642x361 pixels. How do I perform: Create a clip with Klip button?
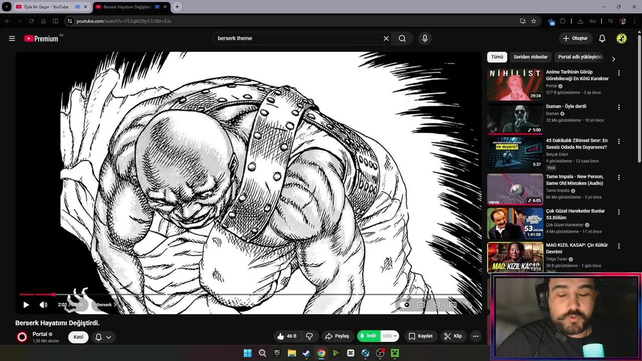453,336
